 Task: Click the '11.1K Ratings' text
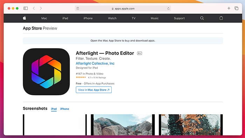[x=99, y=77]
